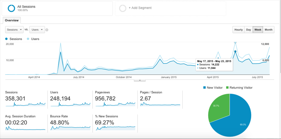The image size is (281, 139).
Task: Click the May 17 peak data point
Action: [235, 51]
